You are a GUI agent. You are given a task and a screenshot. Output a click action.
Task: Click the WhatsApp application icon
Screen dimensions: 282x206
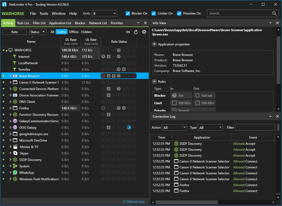coord(15,173)
